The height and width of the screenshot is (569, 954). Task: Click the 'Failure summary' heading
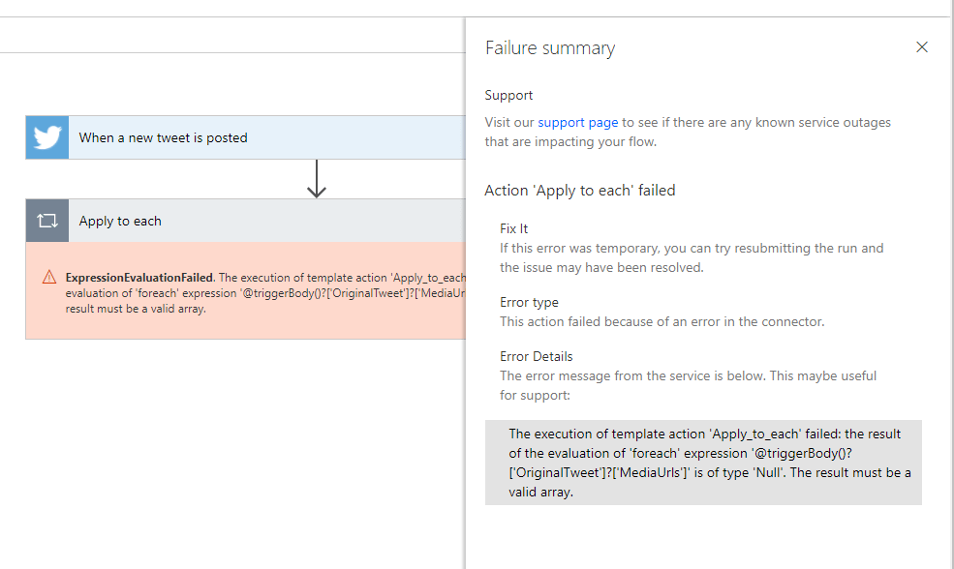550,48
